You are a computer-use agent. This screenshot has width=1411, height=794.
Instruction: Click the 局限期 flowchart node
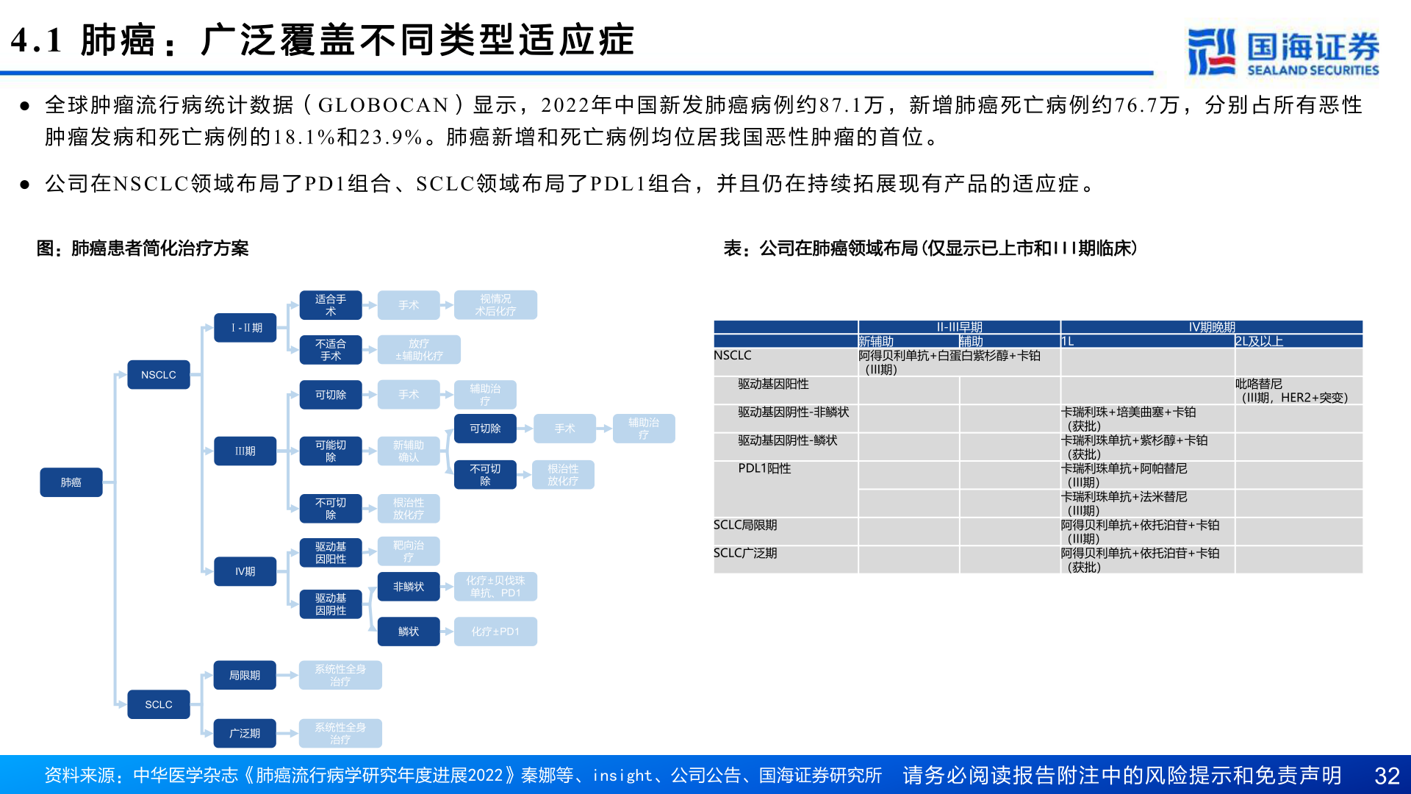click(245, 675)
